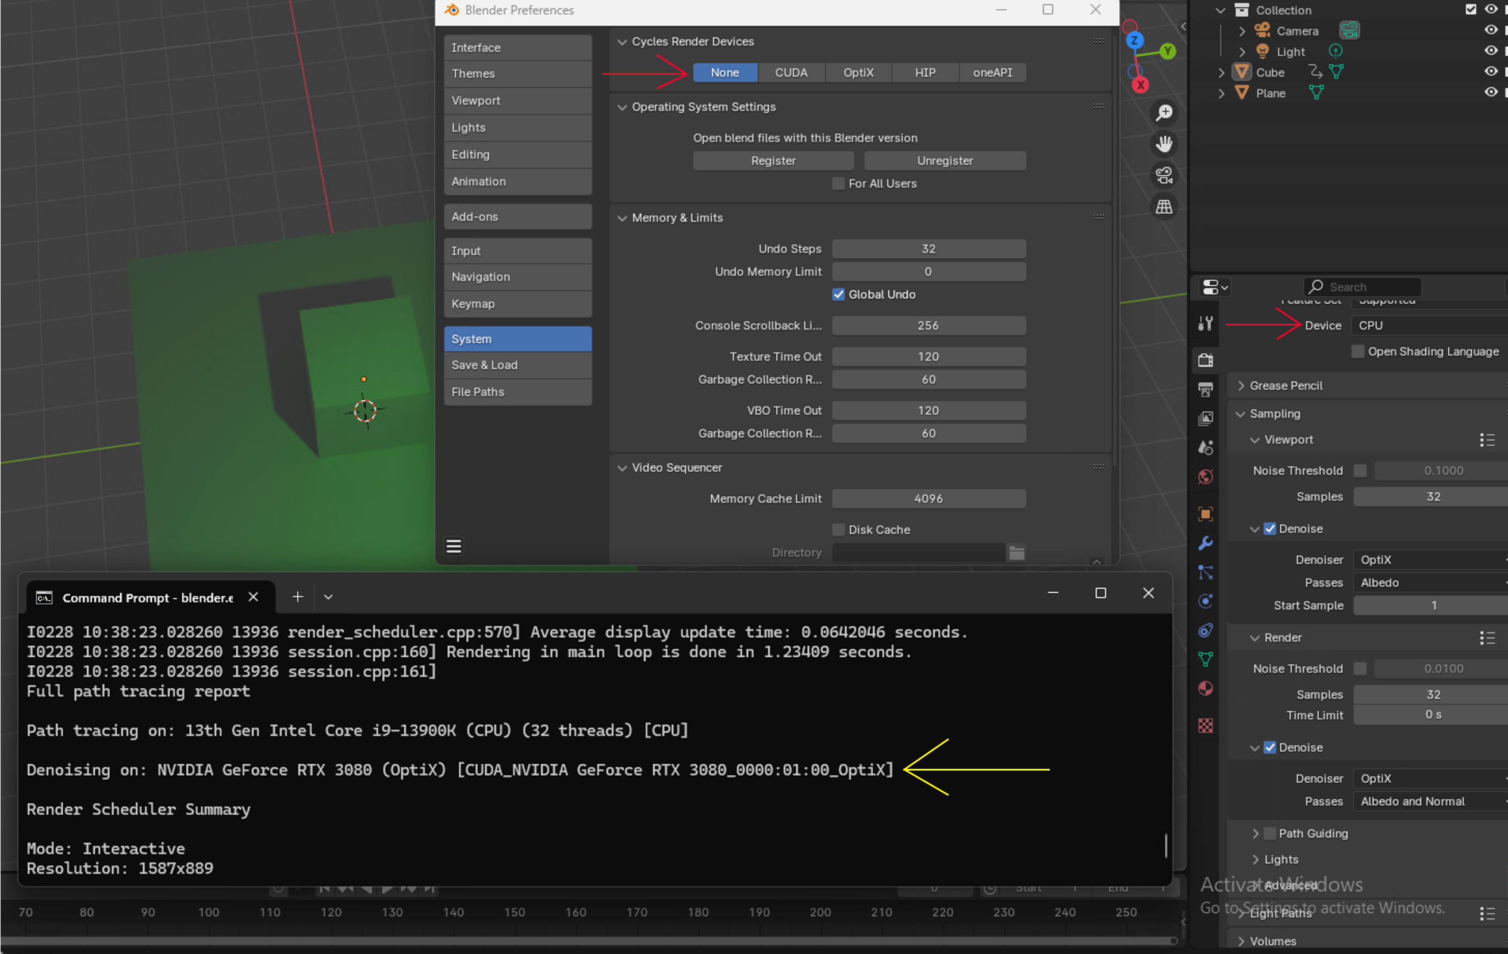Open the Render properties tab icon
Viewport: 1508px width, 954px height.
1206,360
